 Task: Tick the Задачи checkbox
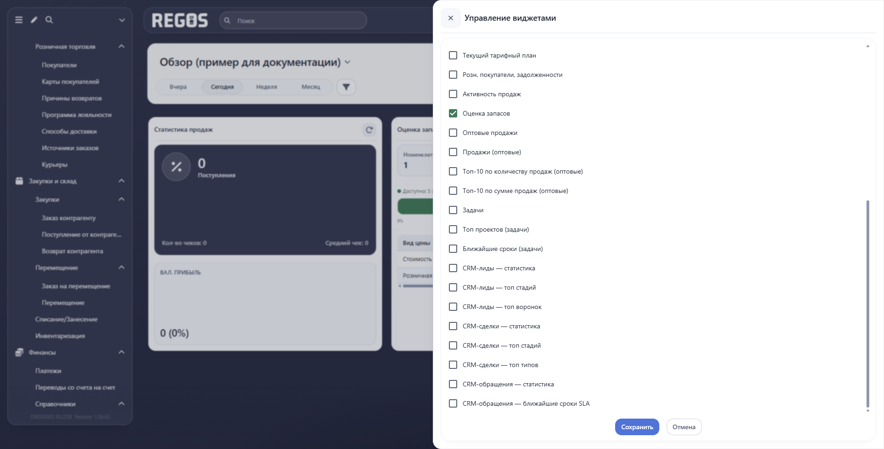point(453,210)
